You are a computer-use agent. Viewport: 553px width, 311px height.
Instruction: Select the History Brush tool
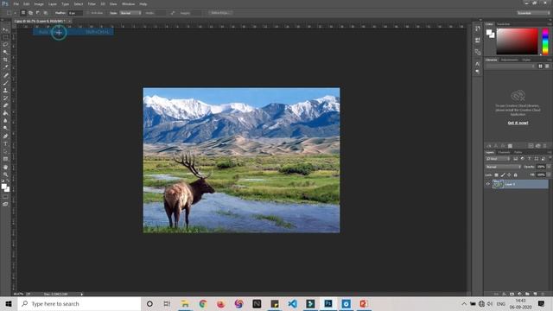click(x=5, y=98)
